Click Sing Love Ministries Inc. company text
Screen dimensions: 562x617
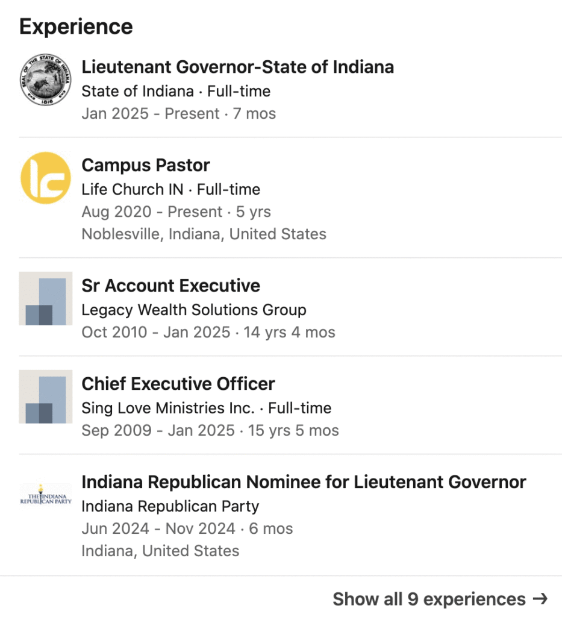point(168,408)
